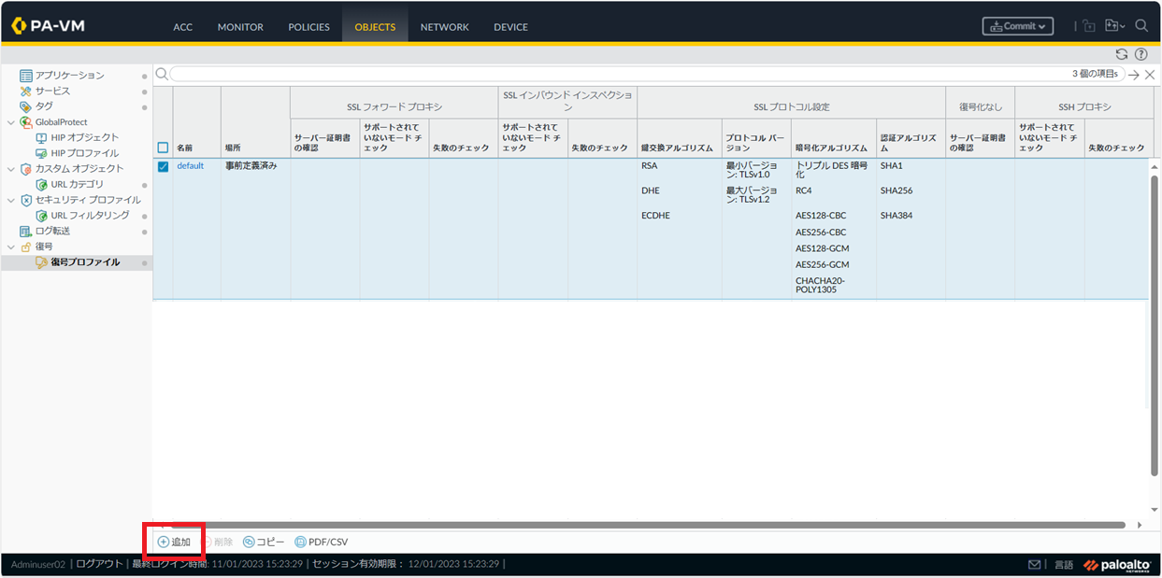Click the config lock padlock icon

[x=1089, y=26]
